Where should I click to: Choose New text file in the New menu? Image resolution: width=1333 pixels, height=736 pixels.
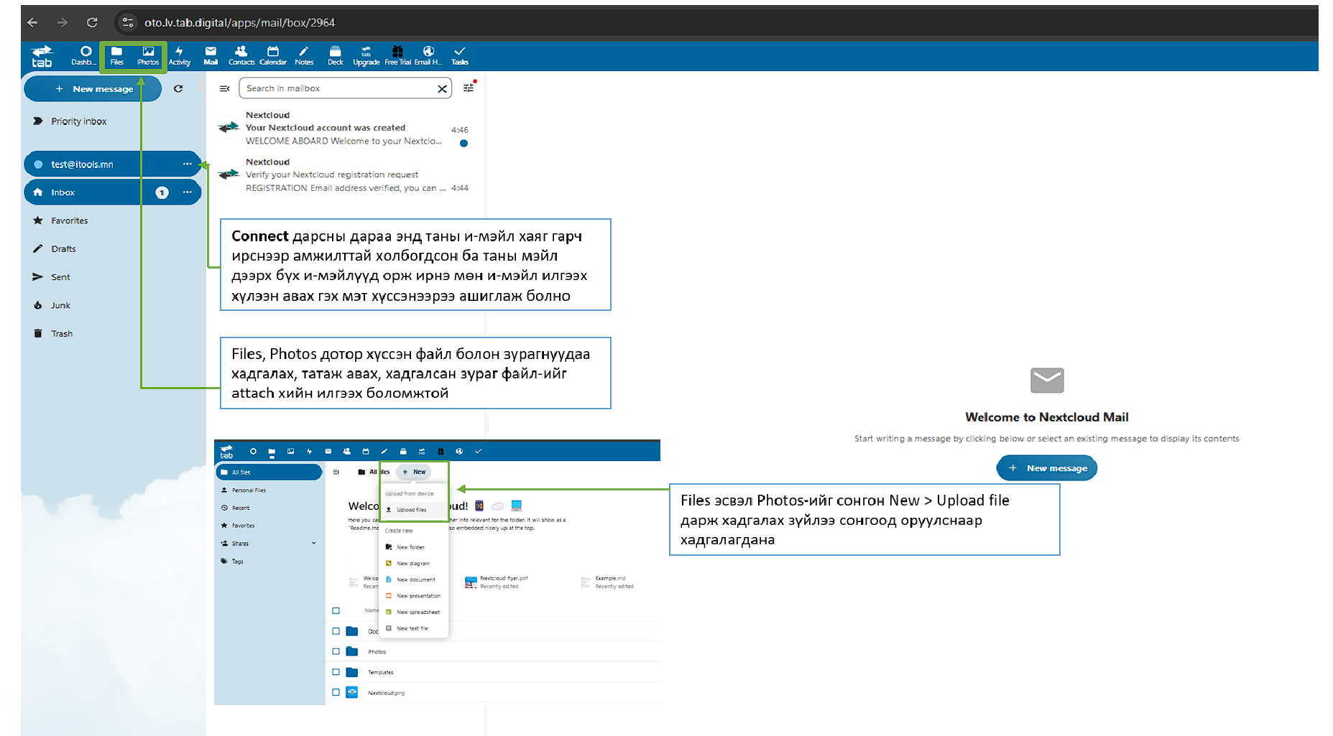coord(414,628)
